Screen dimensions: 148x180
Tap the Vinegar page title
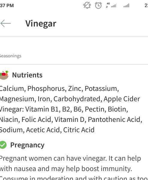(41, 24)
